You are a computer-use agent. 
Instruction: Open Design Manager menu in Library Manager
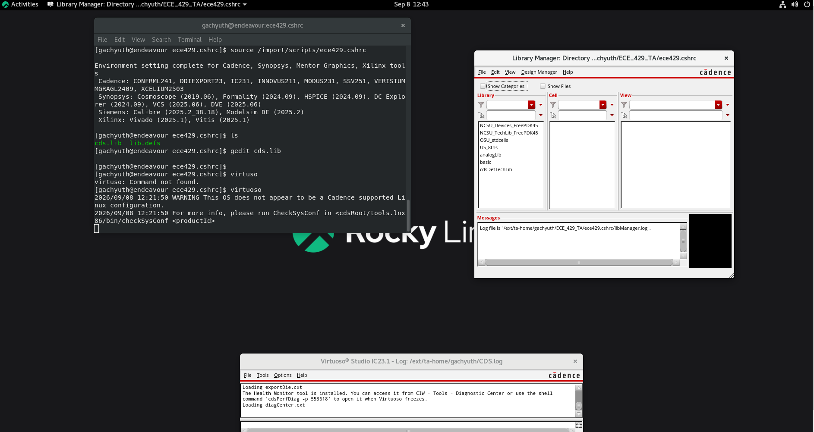(x=539, y=72)
